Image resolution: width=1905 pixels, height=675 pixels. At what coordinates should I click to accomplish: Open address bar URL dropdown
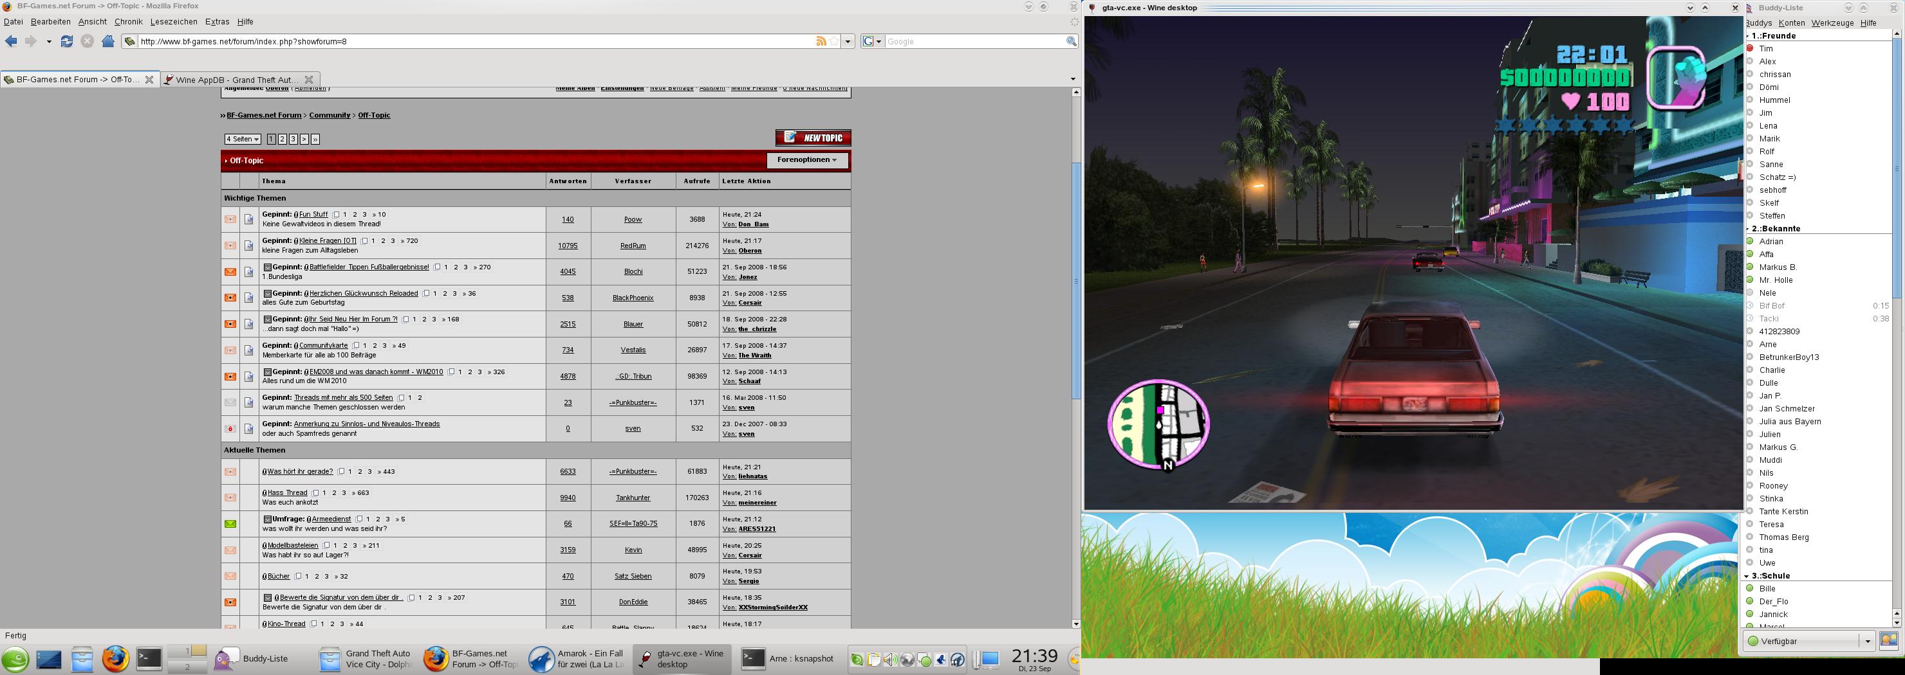[x=848, y=41]
